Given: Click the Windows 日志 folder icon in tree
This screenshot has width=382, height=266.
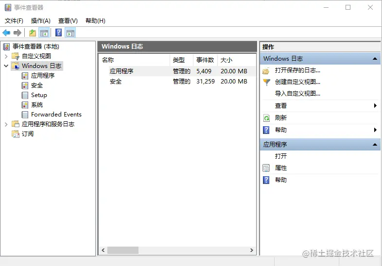Looking at the screenshot, I should (16, 66).
